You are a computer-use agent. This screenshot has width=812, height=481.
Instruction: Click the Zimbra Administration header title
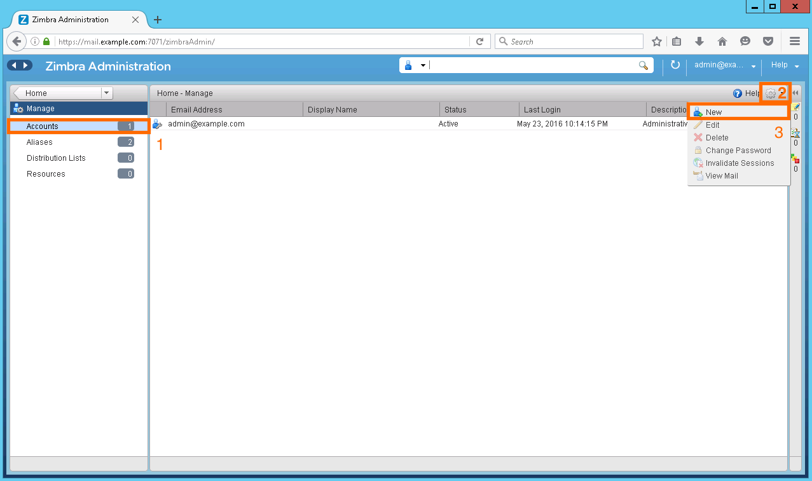pos(108,66)
